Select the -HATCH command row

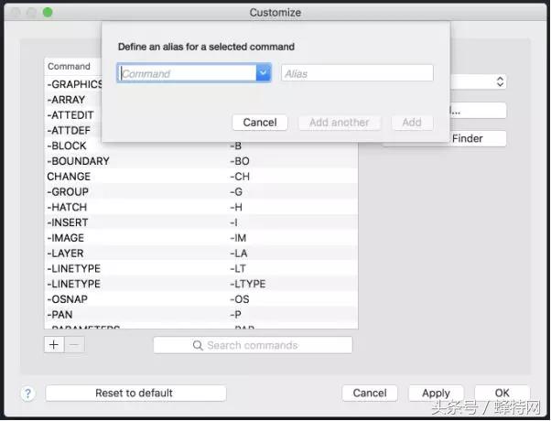pyautogui.click(x=201, y=208)
